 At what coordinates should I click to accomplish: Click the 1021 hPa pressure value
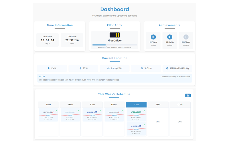point(179,68)
